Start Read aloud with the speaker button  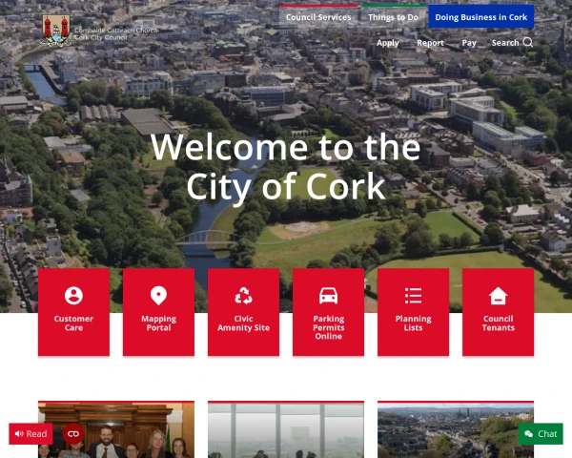click(31, 433)
